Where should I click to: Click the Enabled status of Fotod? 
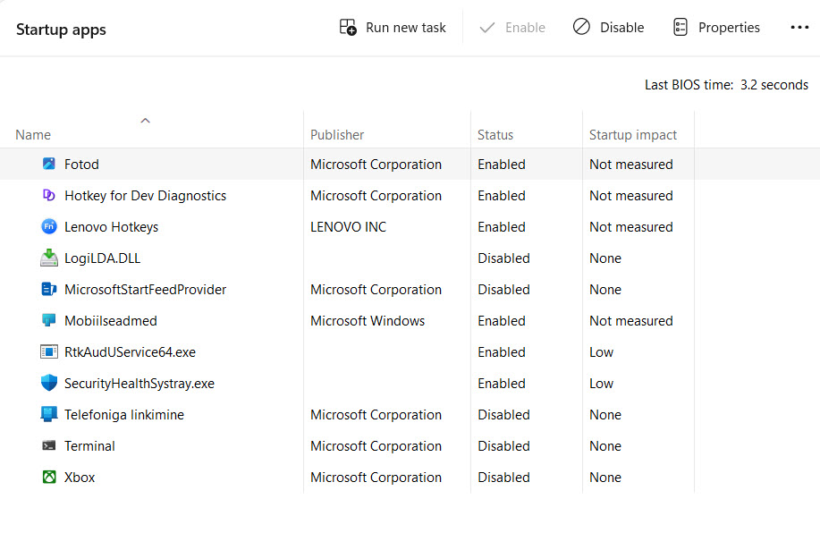[x=502, y=165]
